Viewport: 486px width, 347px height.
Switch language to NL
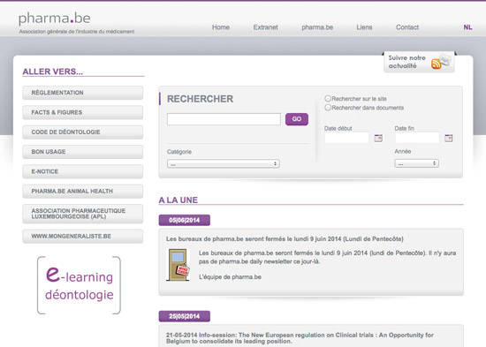click(x=467, y=27)
